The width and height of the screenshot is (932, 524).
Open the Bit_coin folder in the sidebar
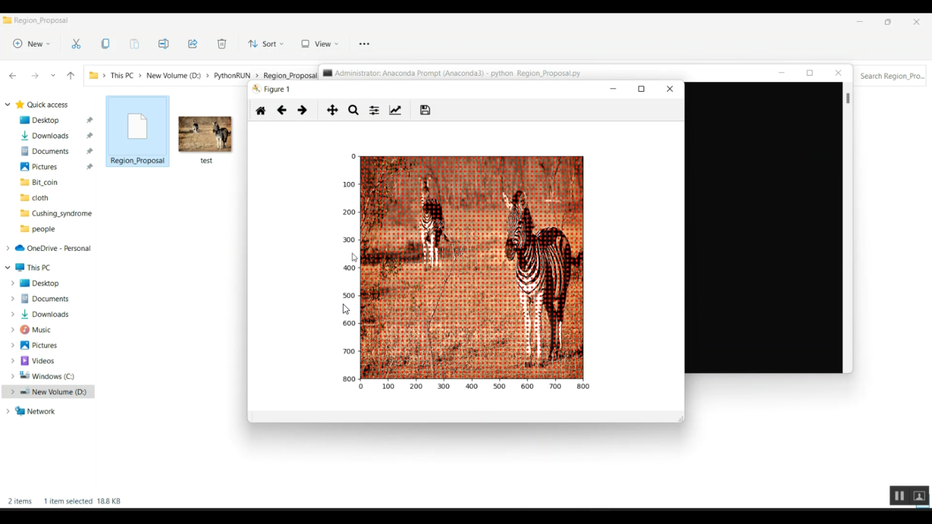click(x=43, y=182)
